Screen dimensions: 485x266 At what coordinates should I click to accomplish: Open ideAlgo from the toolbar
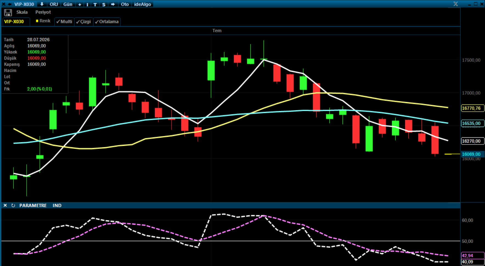click(143, 4)
